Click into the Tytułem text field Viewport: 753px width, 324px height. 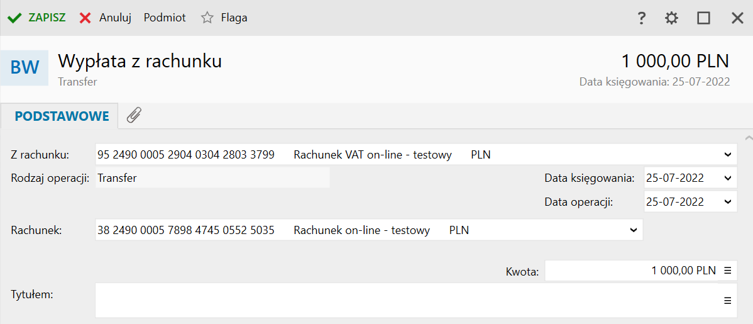(x=402, y=301)
